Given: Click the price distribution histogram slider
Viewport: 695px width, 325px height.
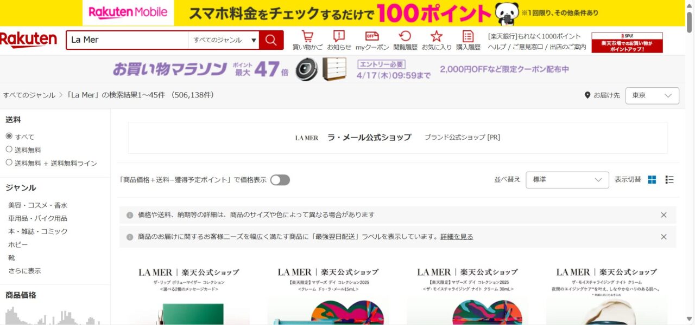Looking at the screenshot, I should coord(53,316).
